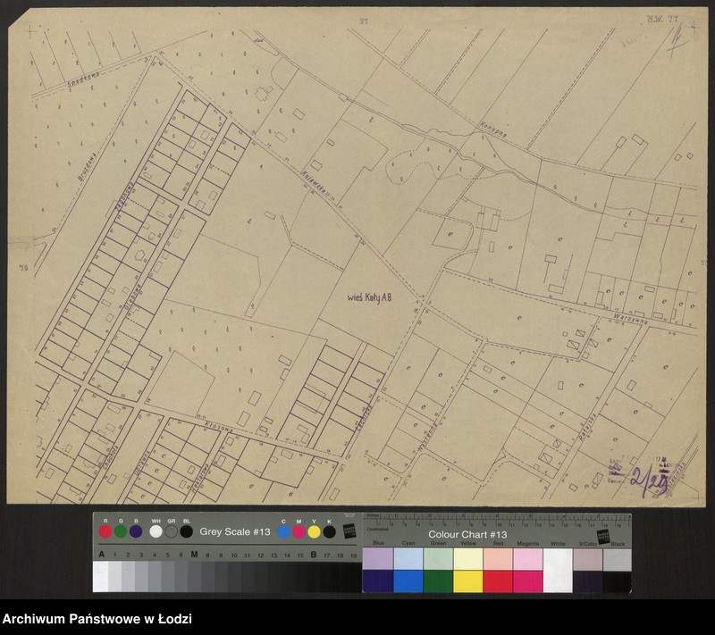Click the saturated red patch in Colour Chart
Viewport: 715px width, 635px height.
point(497,581)
